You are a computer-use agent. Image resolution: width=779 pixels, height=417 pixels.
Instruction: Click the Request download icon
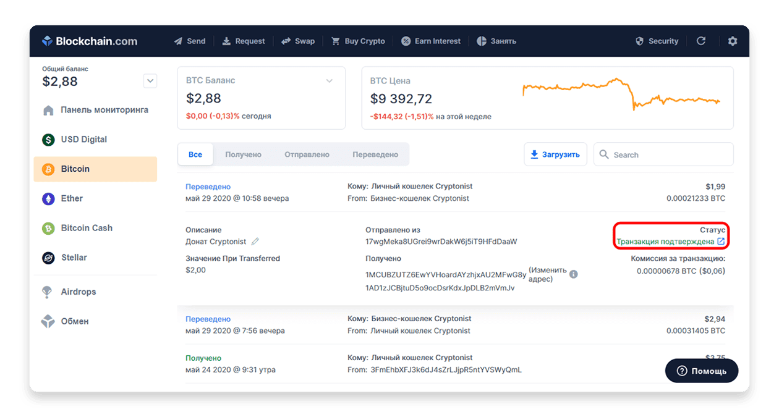(x=226, y=41)
